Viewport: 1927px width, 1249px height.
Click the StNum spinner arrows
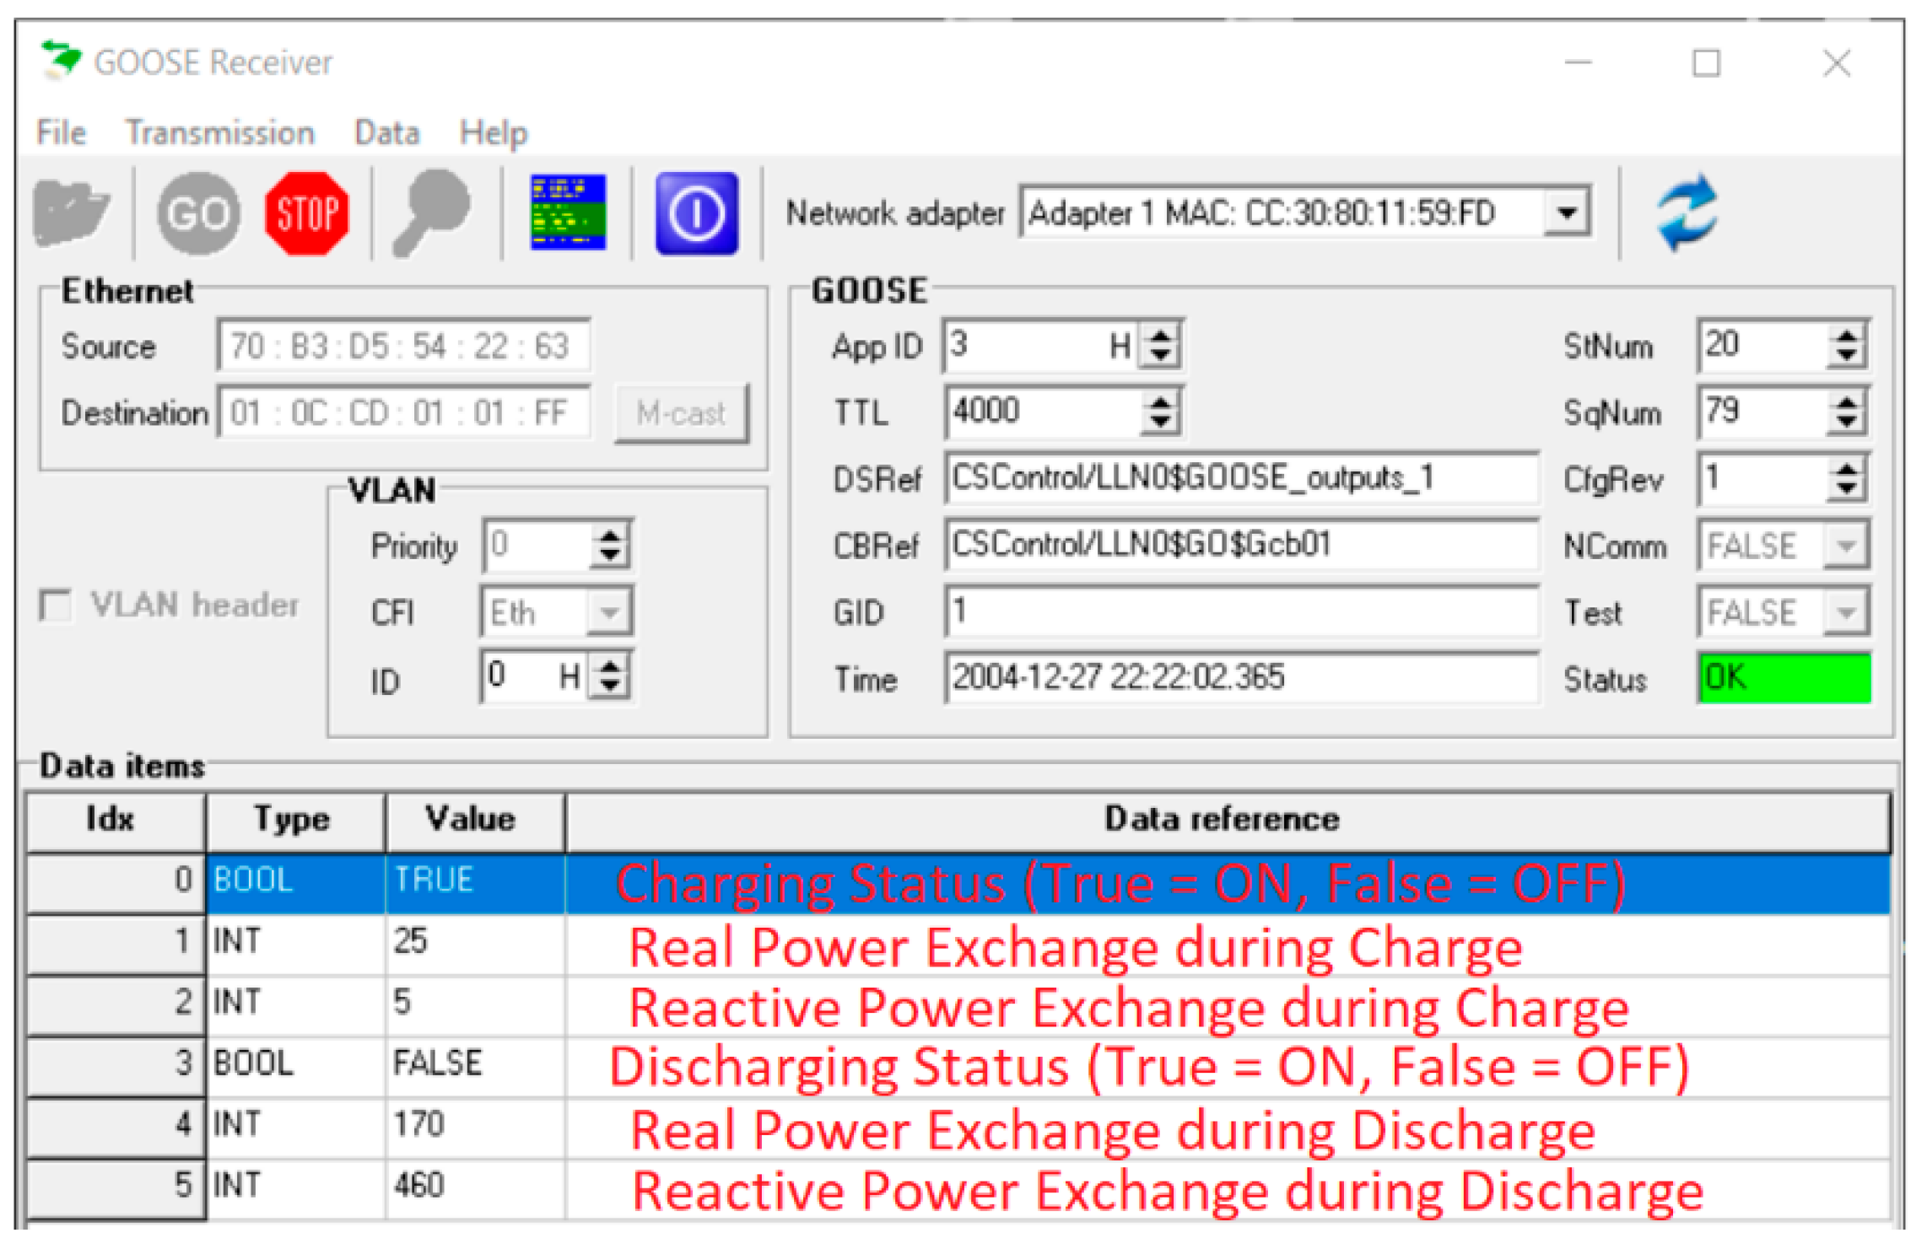1846,346
